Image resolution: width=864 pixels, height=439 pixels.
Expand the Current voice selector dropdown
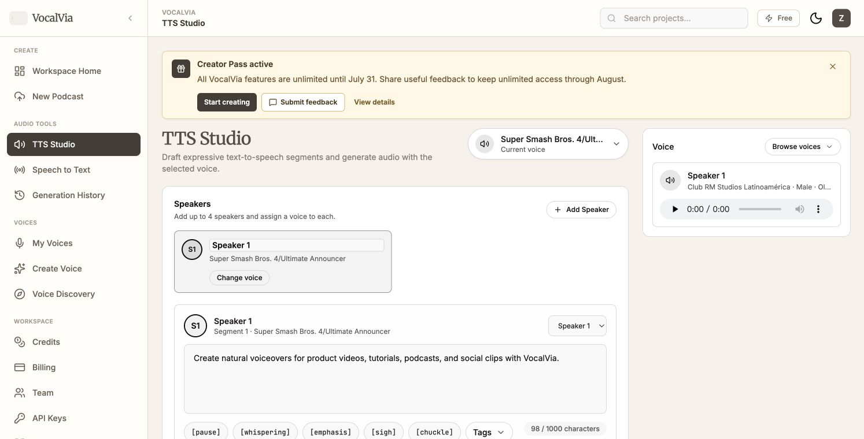point(548,144)
